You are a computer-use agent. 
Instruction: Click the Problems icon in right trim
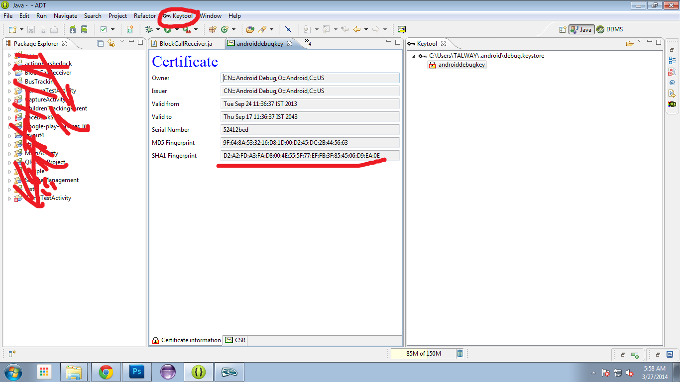[672, 72]
